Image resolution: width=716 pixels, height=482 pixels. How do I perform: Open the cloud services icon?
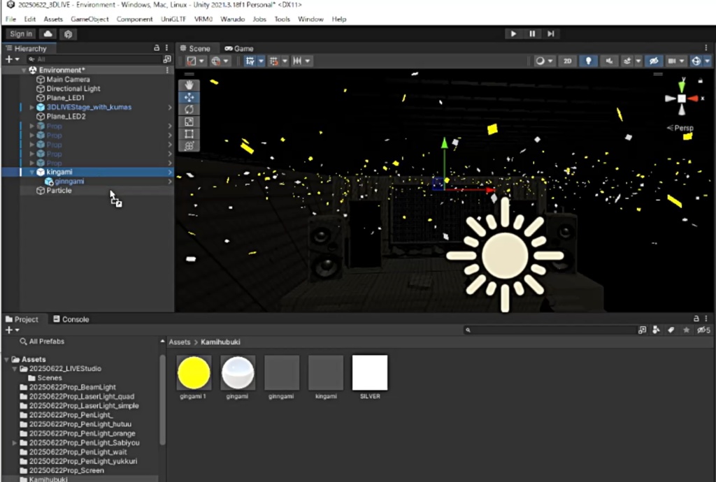[48, 34]
